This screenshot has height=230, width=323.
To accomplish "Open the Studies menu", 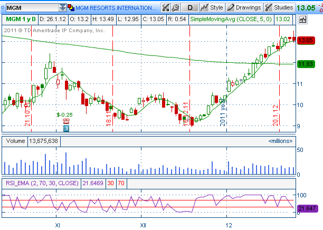I will [x=279, y=7].
